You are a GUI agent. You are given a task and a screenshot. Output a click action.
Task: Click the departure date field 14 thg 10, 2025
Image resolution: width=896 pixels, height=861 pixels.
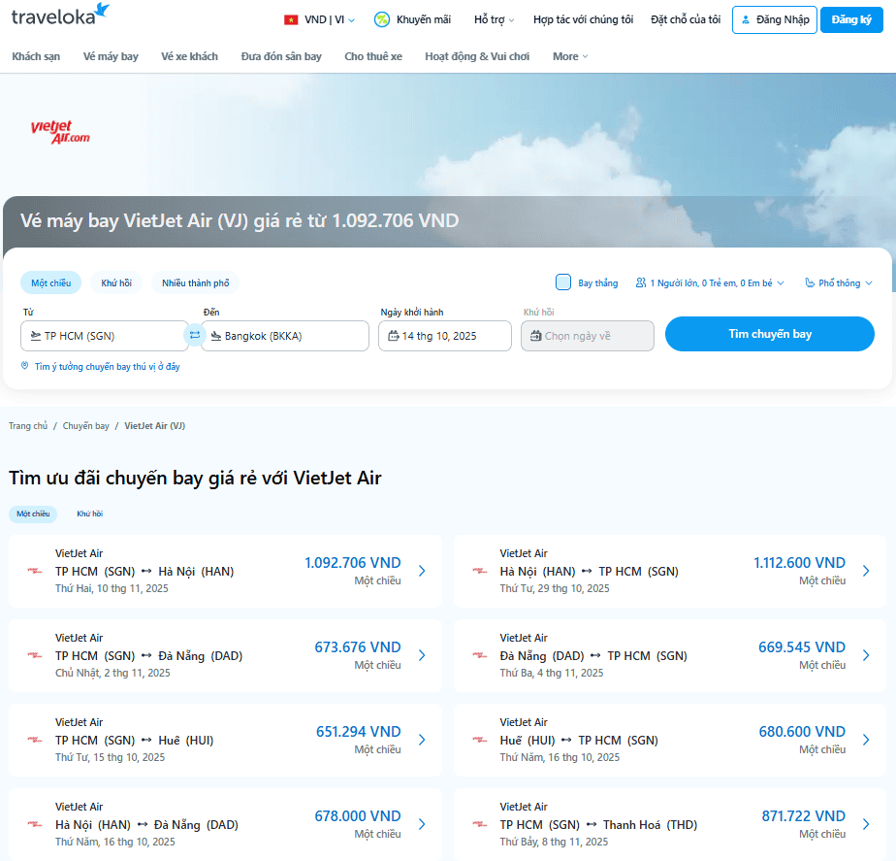[445, 336]
